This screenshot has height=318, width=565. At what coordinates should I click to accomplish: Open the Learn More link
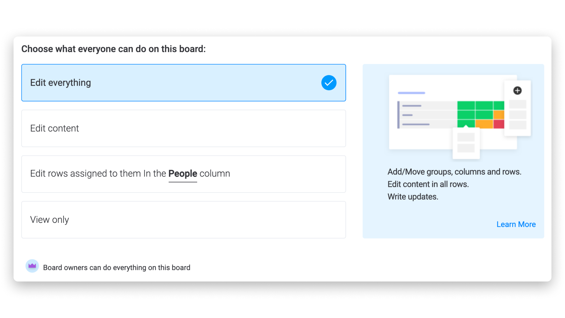tap(516, 224)
